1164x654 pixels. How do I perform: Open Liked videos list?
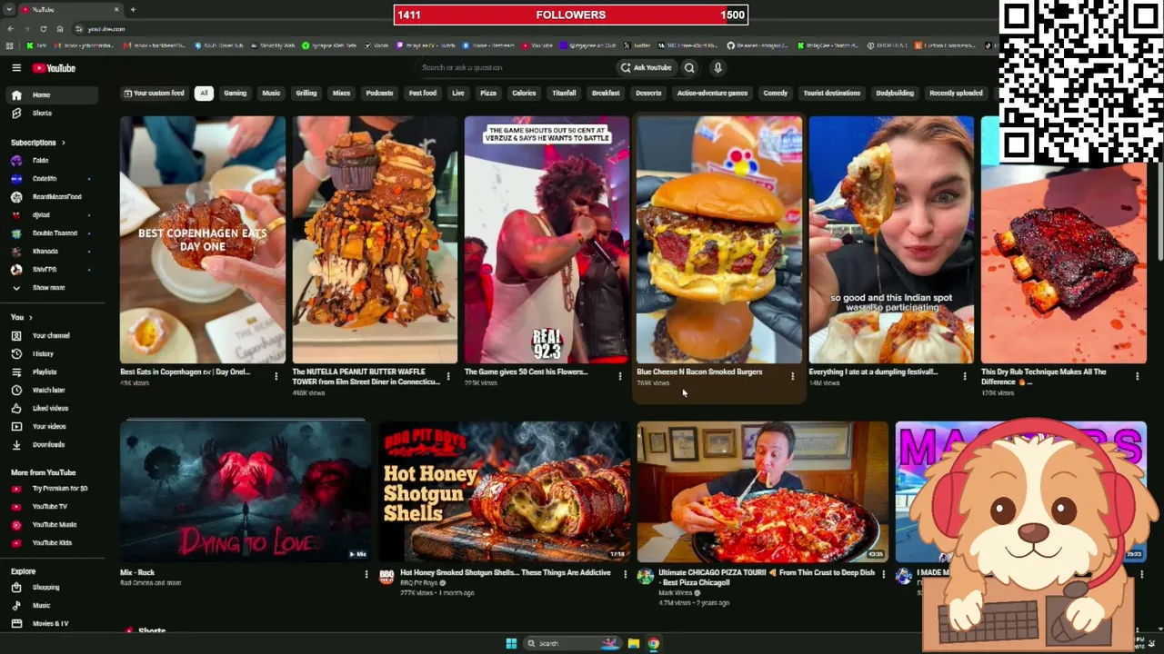[x=50, y=408]
